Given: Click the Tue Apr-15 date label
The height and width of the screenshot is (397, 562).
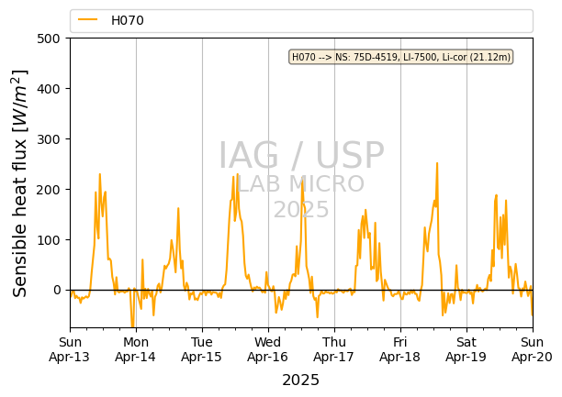Looking at the screenshot, I should pyautogui.click(x=202, y=349).
